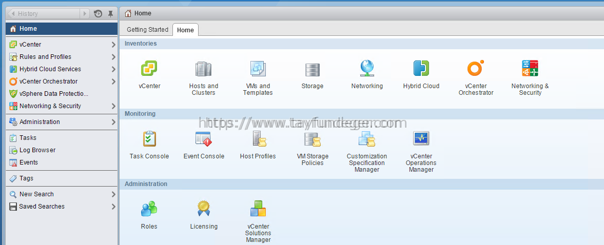Screen dimensions: 604x245
Task: Open the Host Profiles icon
Action: 259,139
